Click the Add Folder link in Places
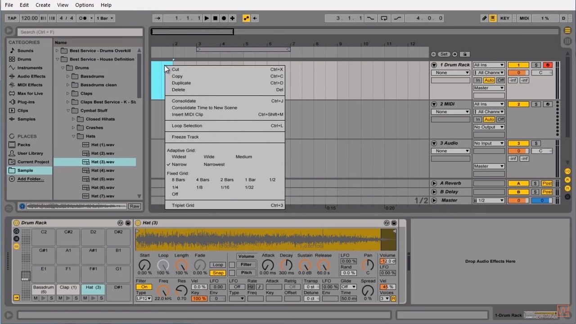The height and width of the screenshot is (324, 576). (x=31, y=179)
